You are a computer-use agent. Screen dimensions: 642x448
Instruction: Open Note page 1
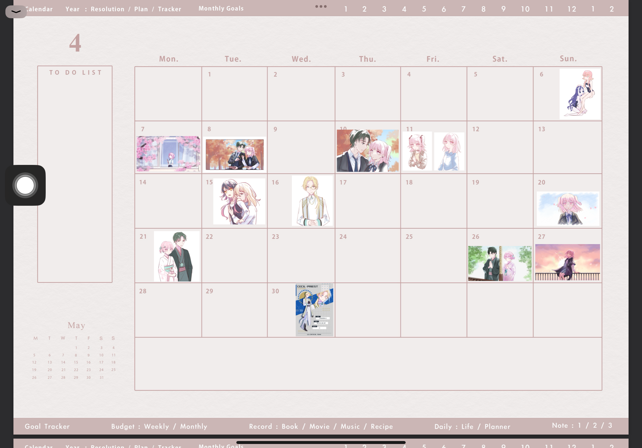(579, 425)
